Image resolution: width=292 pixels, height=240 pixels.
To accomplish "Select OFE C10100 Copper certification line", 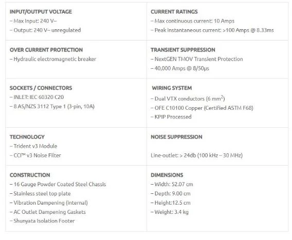I will 202,108.
